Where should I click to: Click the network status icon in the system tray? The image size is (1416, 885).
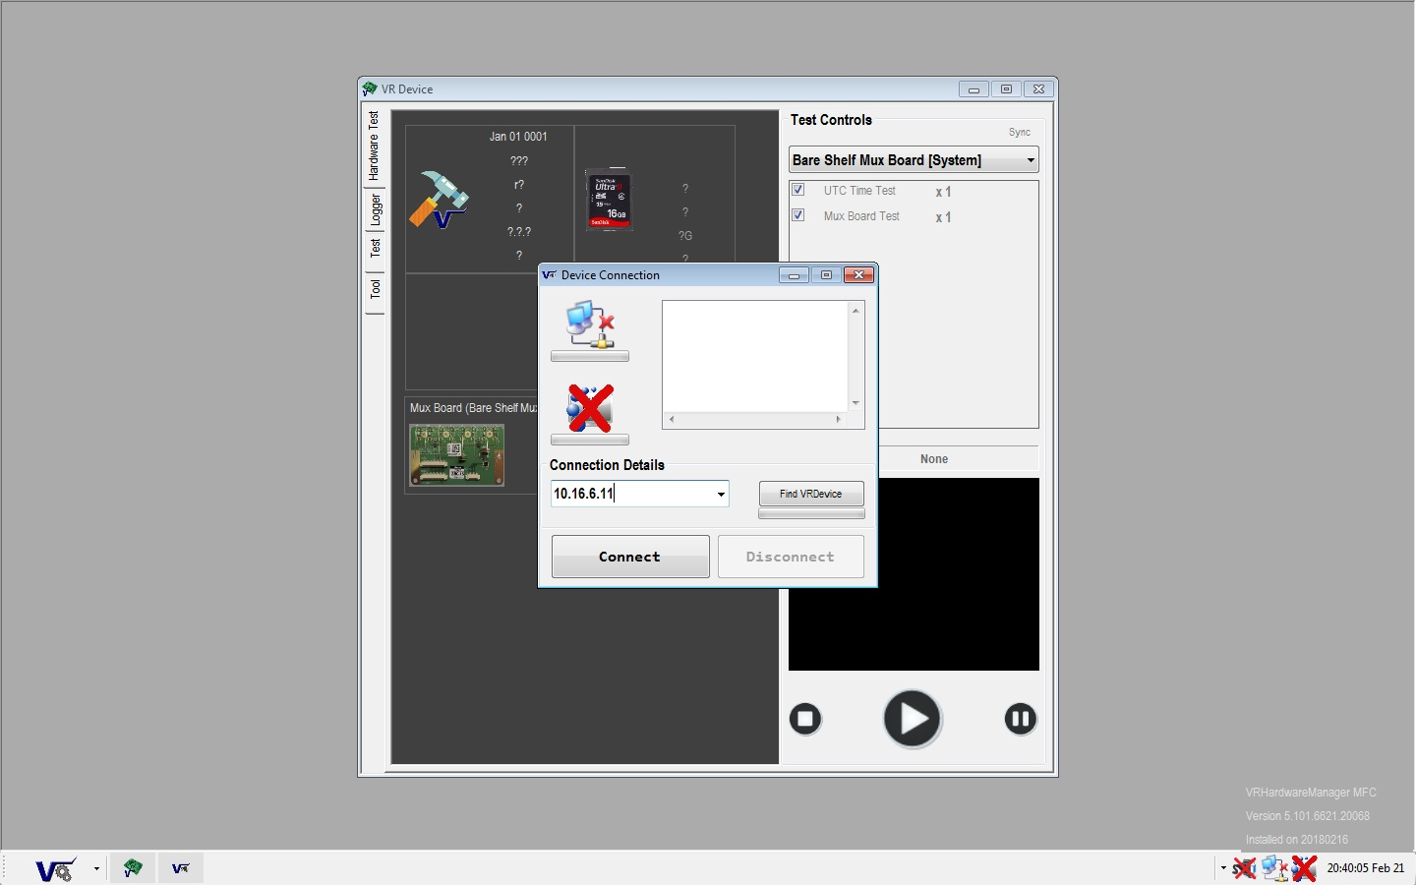pyautogui.click(x=1274, y=868)
